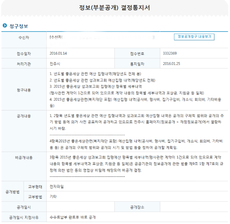Select the text 수수료납부 완료후 바로 공개
230x224 pixels.
(x=72, y=217)
